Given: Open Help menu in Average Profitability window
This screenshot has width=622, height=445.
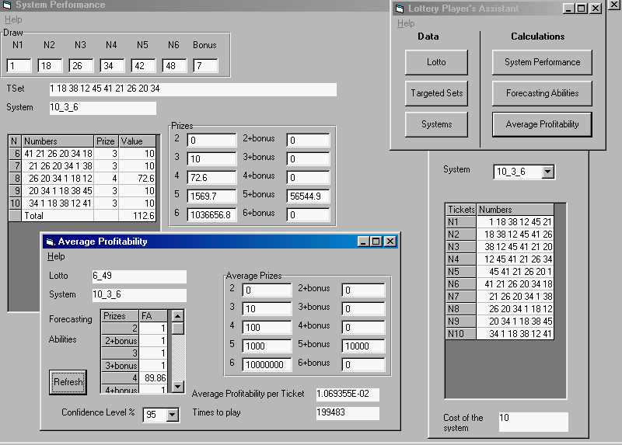Looking at the screenshot, I should pos(56,256).
